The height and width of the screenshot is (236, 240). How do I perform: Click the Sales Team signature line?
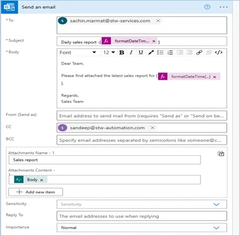[x=72, y=102]
